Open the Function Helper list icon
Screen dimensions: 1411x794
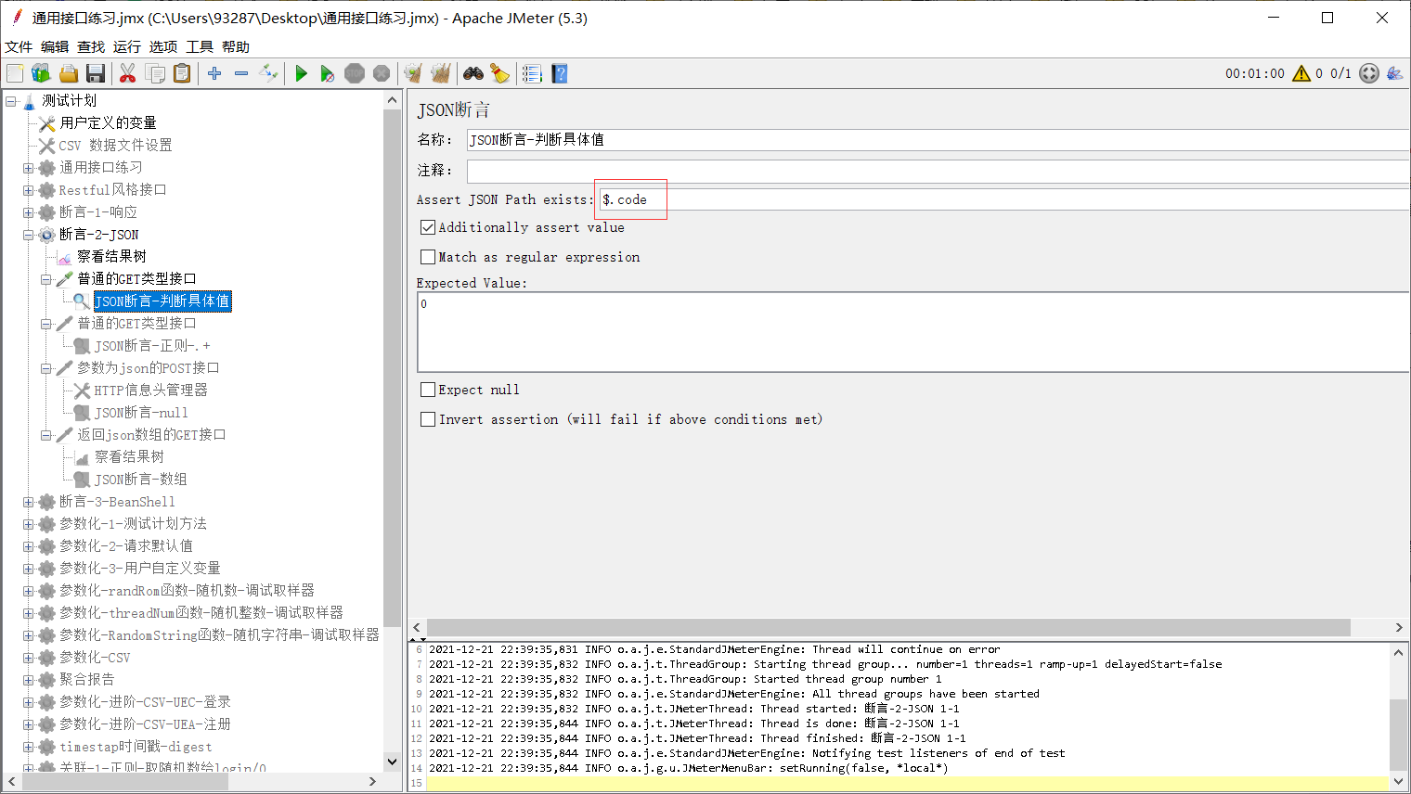click(x=532, y=73)
